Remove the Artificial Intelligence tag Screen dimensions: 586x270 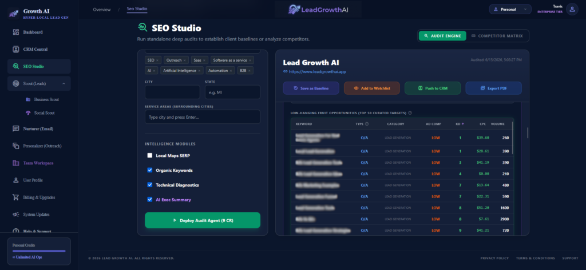click(199, 70)
